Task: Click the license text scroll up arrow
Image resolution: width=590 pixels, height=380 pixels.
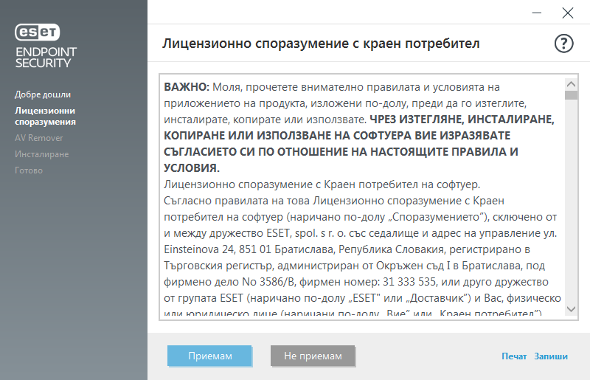Action: tap(571, 84)
